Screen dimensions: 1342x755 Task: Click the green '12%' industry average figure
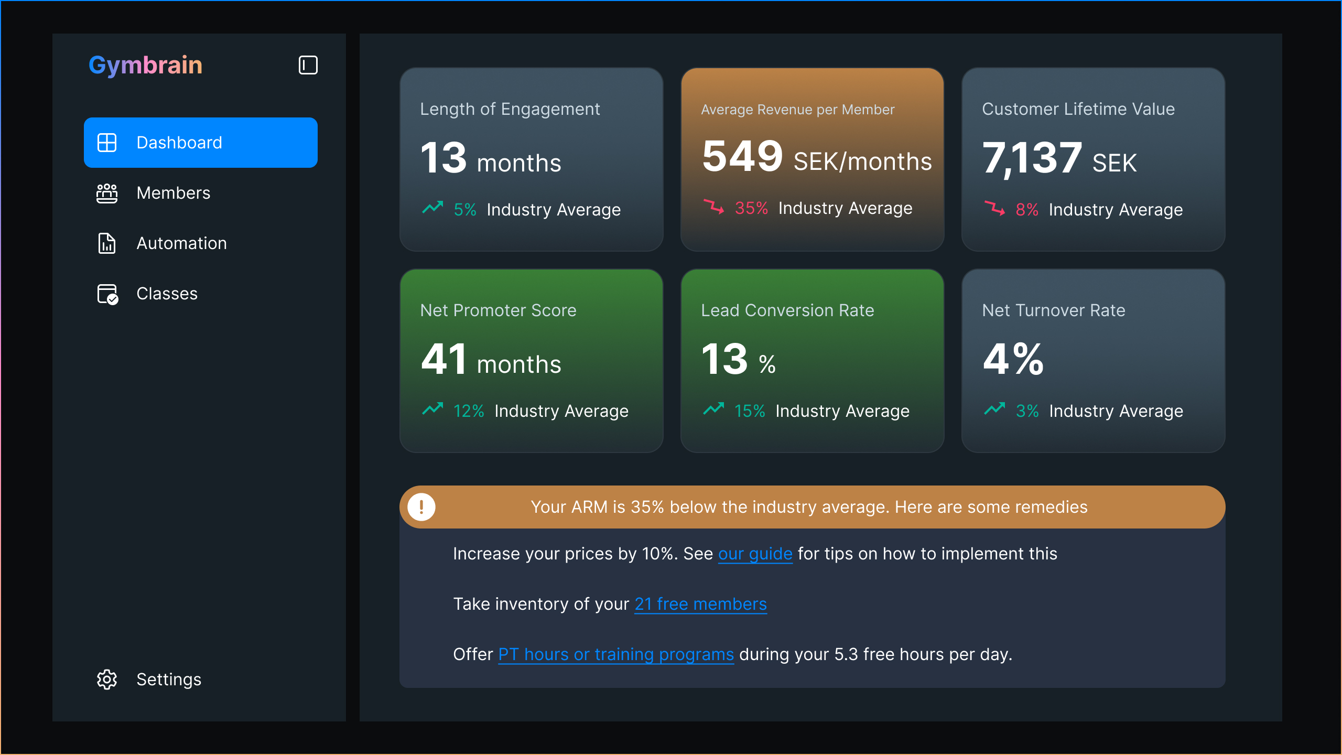click(x=469, y=411)
